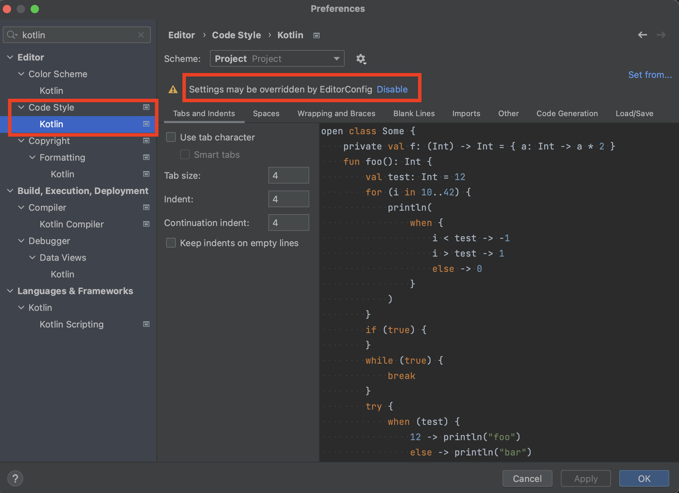Enable Use tab character checkbox
Screen dimensions: 679x493
click(x=171, y=137)
